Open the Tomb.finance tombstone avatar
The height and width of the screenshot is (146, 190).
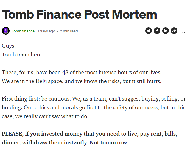click(6, 31)
